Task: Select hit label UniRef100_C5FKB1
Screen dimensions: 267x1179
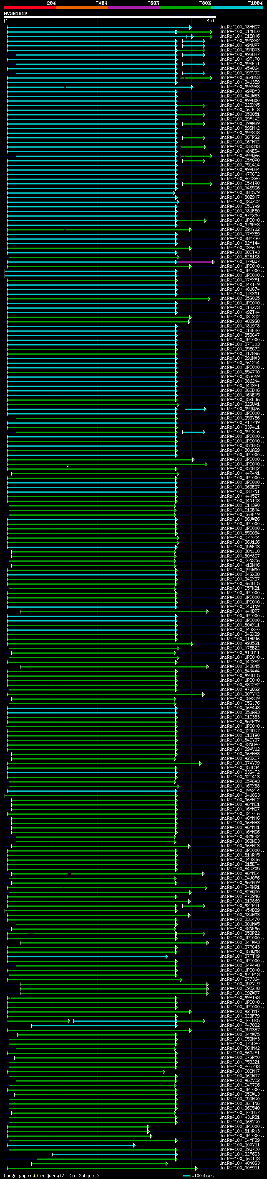Action: [239, 588]
